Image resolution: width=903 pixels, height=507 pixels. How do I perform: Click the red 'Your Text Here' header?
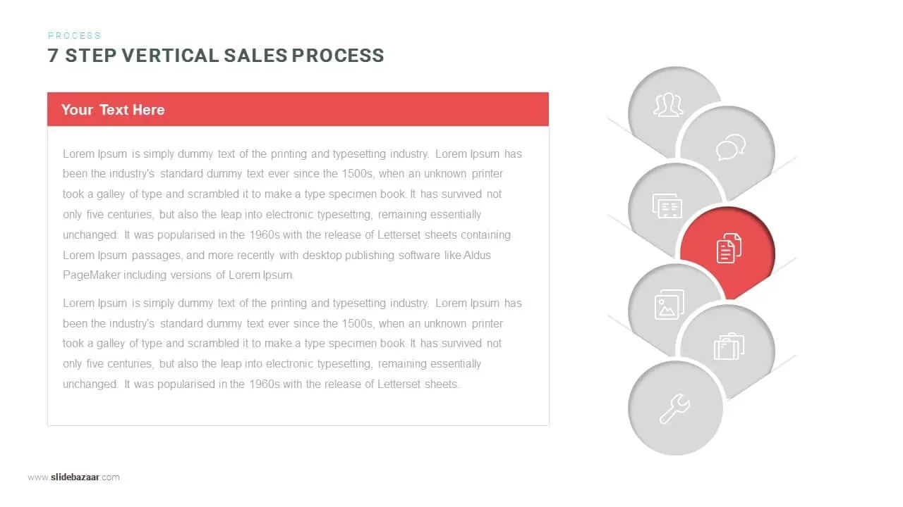tap(298, 109)
